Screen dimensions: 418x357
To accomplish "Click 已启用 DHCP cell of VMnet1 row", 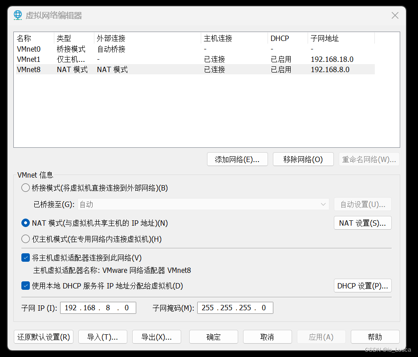I will [281, 59].
